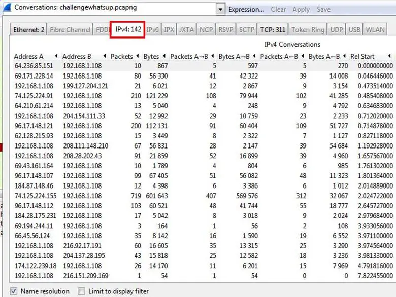
Task: Switch to the UDP tab
Action: (336, 30)
